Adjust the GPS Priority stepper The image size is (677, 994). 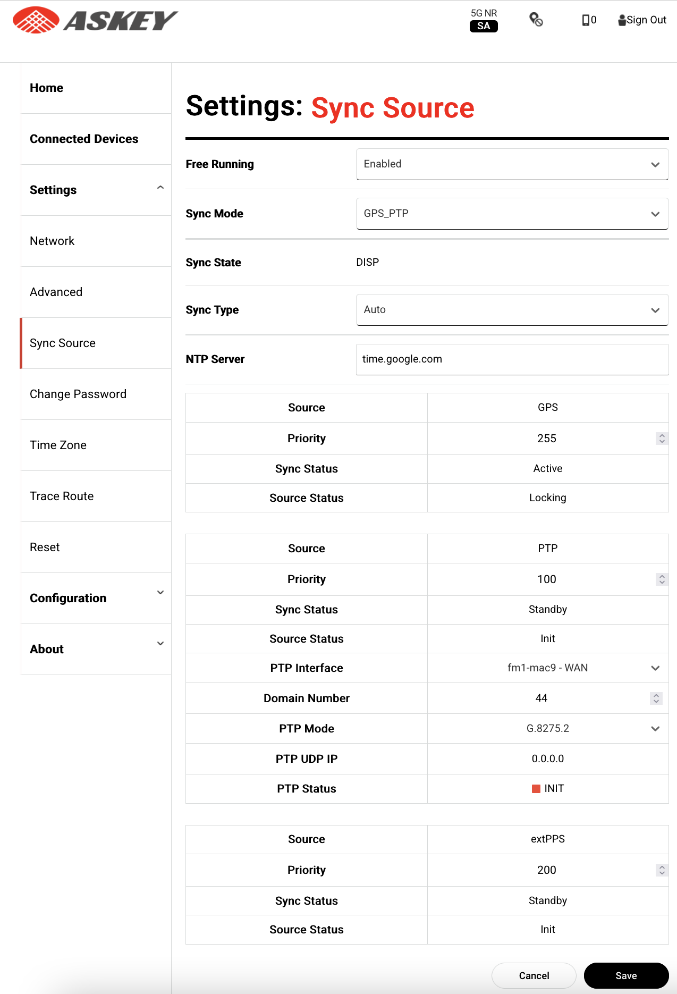(662, 439)
